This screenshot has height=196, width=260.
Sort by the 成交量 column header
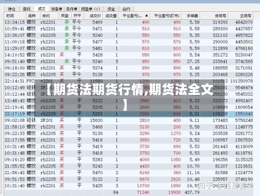[111, 16]
